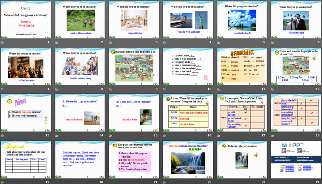This screenshot has height=184, width=322.
Task: Click the animation star under slide 13
Action: click(2, 136)
